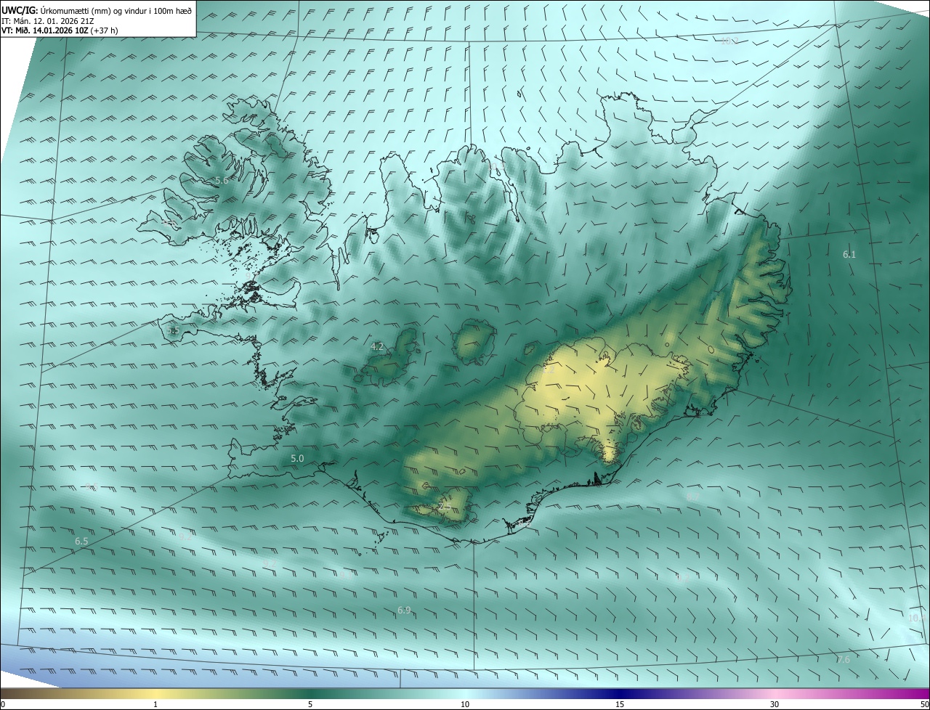Click the '15' tick on the colour scale

[x=620, y=704]
